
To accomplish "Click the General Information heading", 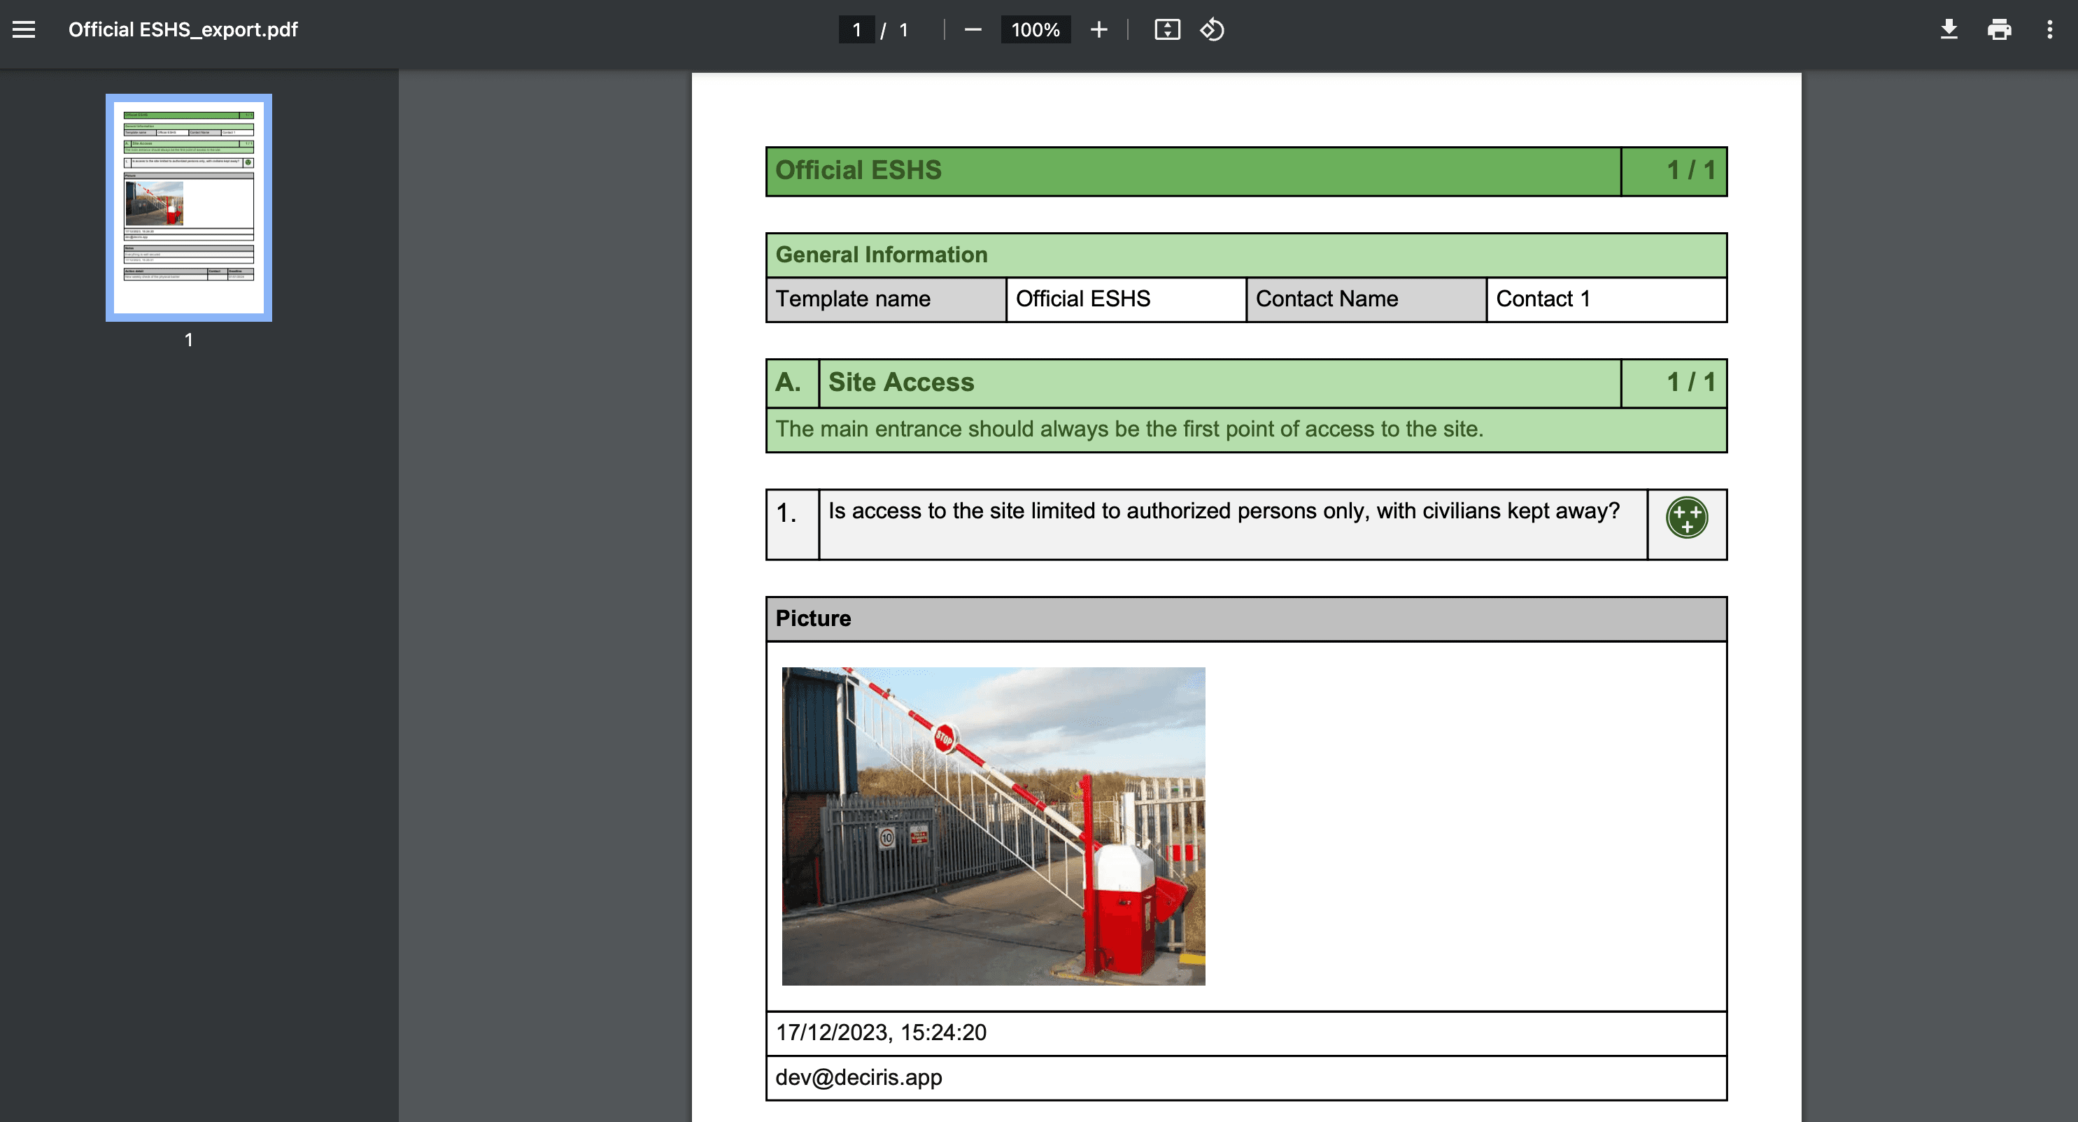I will (x=881, y=255).
